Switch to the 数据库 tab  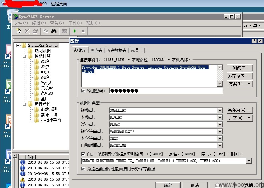(80, 50)
